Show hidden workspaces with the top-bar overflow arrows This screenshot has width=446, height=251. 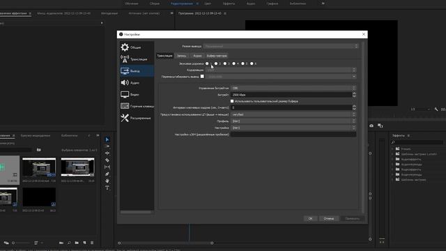point(323,3)
